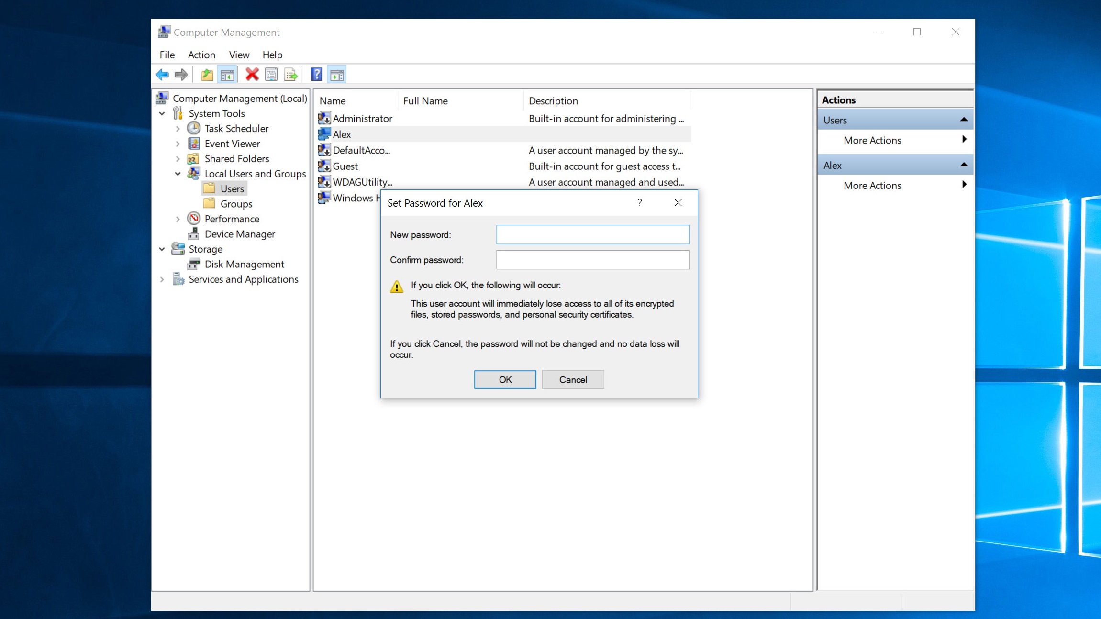Screen dimensions: 1101x619
Task: Open the View menu
Action: click(x=239, y=55)
